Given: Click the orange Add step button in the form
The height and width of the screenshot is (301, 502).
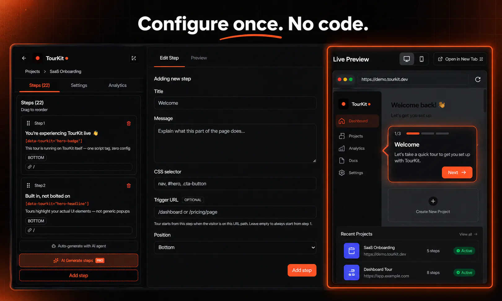Looking at the screenshot, I should click(x=302, y=270).
